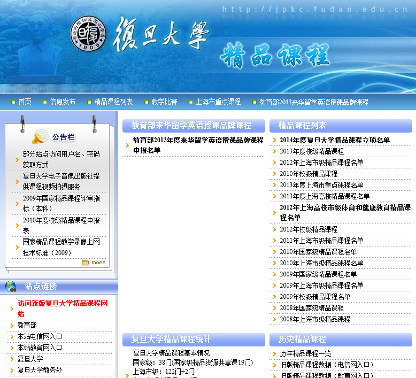Open 历年精品课程一览 link
Viewport: 416px width, 378px height.
pyautogui.click(x=305, y=353)
